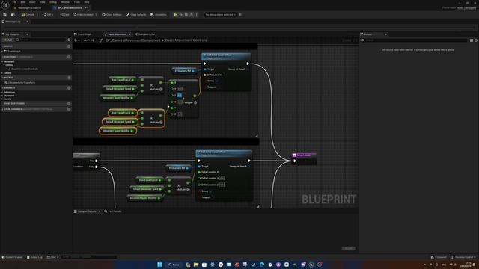479x269 pixels.
Task: Toggle Sweep checkbox on lower Add Actor Local Offset
Action: [211, 191]
